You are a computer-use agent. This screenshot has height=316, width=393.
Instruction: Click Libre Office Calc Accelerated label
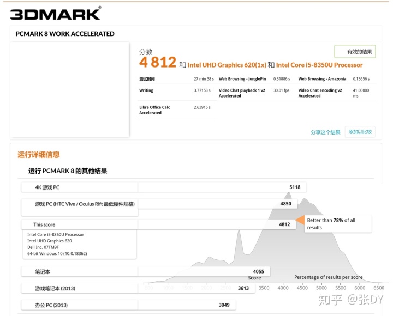pos(154,110)
